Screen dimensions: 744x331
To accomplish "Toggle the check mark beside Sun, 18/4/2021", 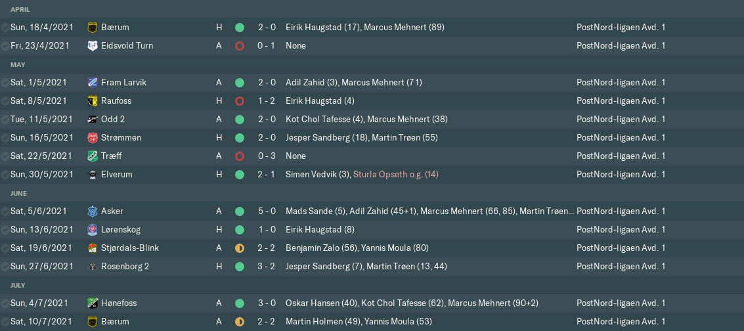I will point(5,28).
